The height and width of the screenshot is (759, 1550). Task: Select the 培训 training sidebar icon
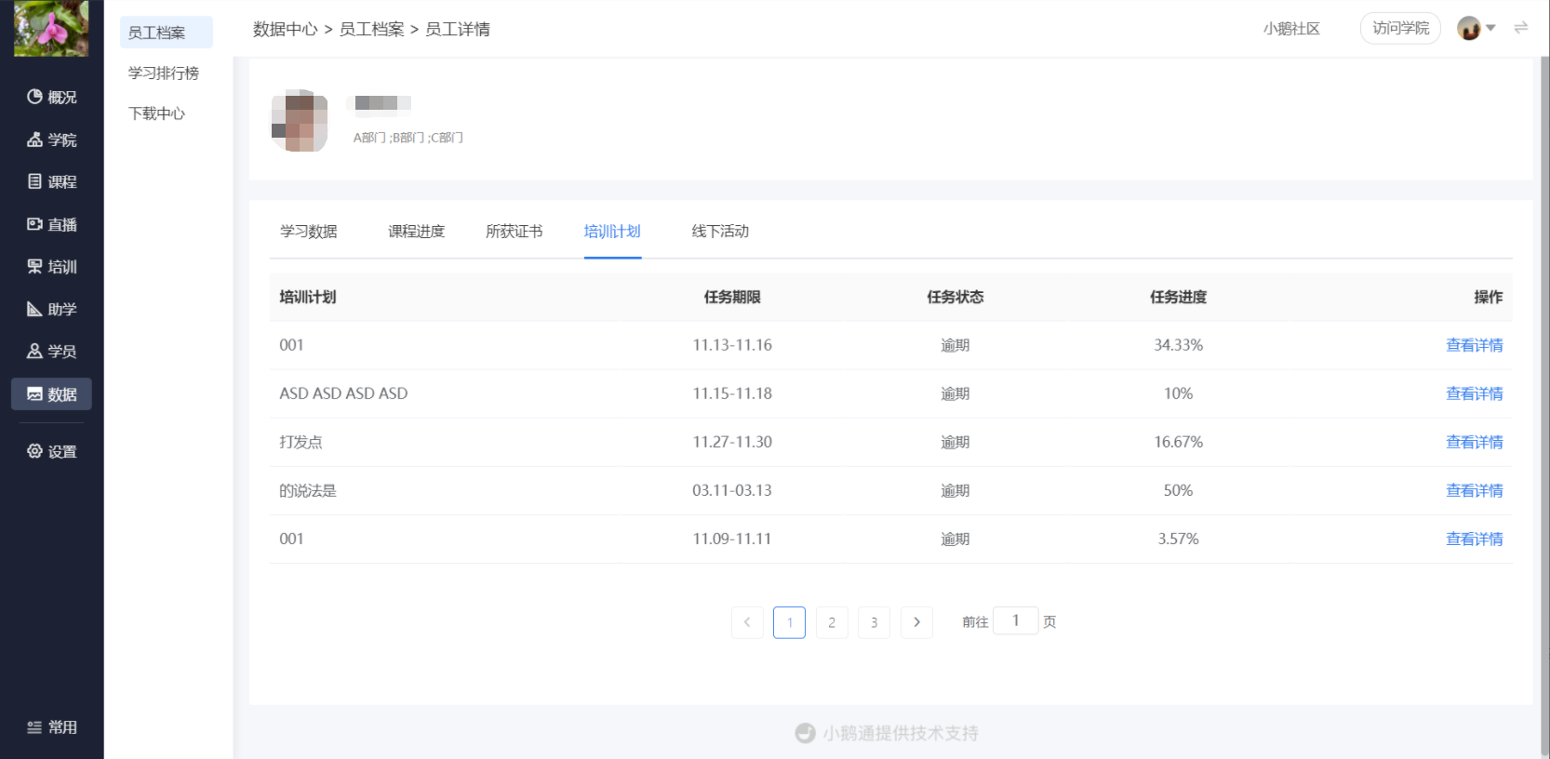coord(34,267)
